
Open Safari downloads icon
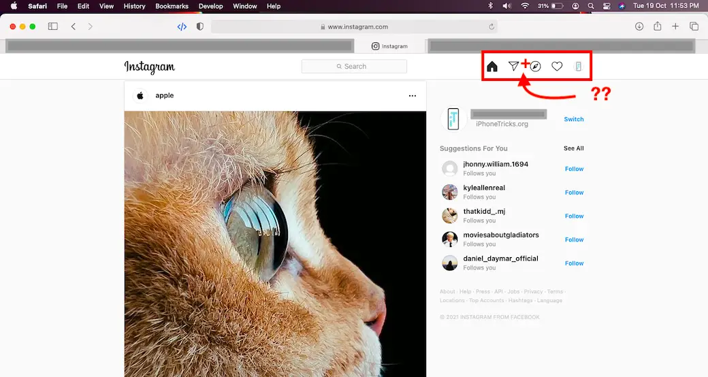(639, 27)
